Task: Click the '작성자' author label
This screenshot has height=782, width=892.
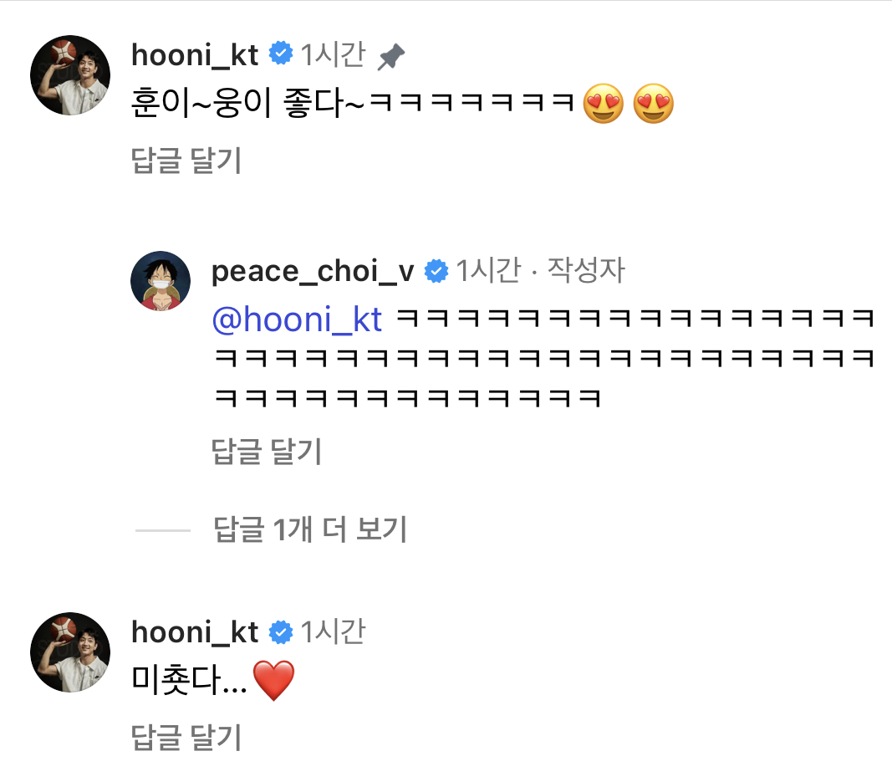Action: click(x=585, y=271)
